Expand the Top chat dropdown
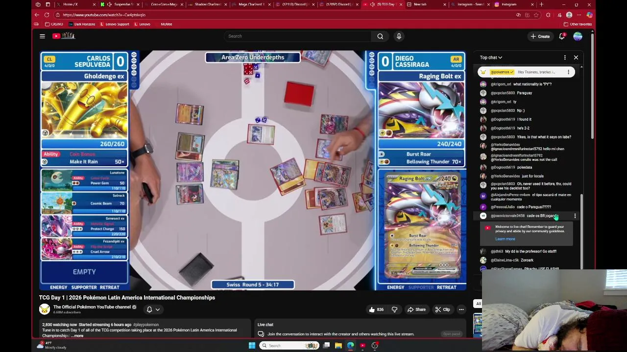Screen dimensions: 627x352 coord(491,58)
